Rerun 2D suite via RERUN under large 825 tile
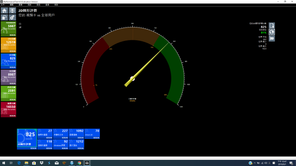The width and height of the screenshot is (296, 166). 33,148
